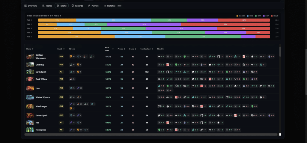This screenshot has width=307, height=143.
Task: Open the Matches tab
Action: 113,6
